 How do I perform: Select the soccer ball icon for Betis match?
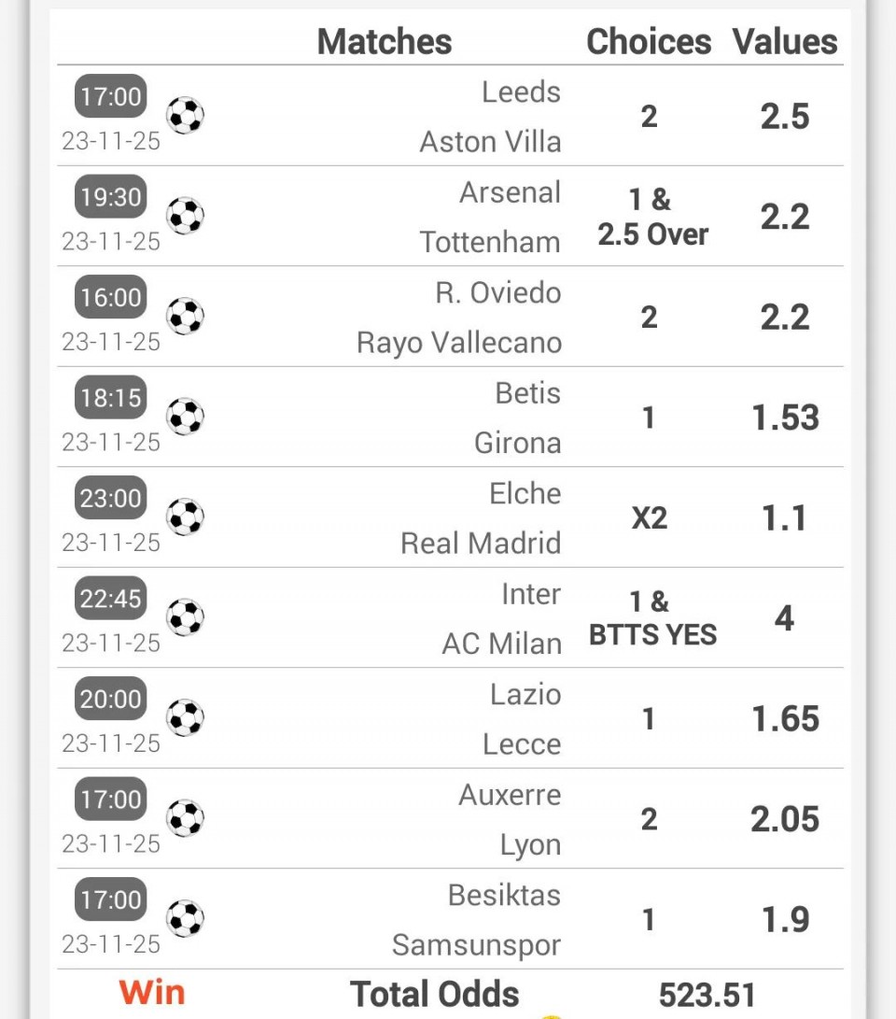[185, 417]
